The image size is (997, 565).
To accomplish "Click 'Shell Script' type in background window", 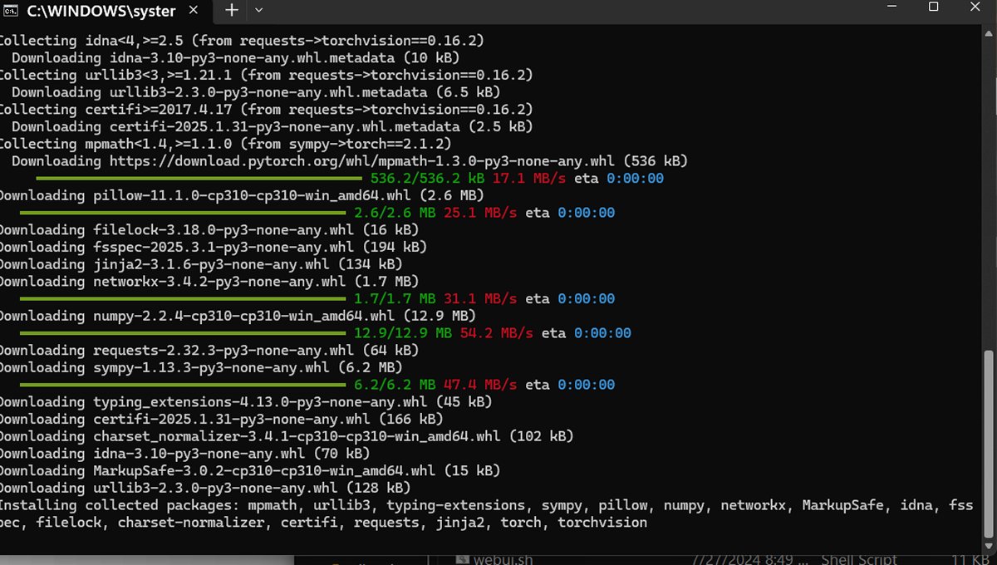I will pos(859,560).
